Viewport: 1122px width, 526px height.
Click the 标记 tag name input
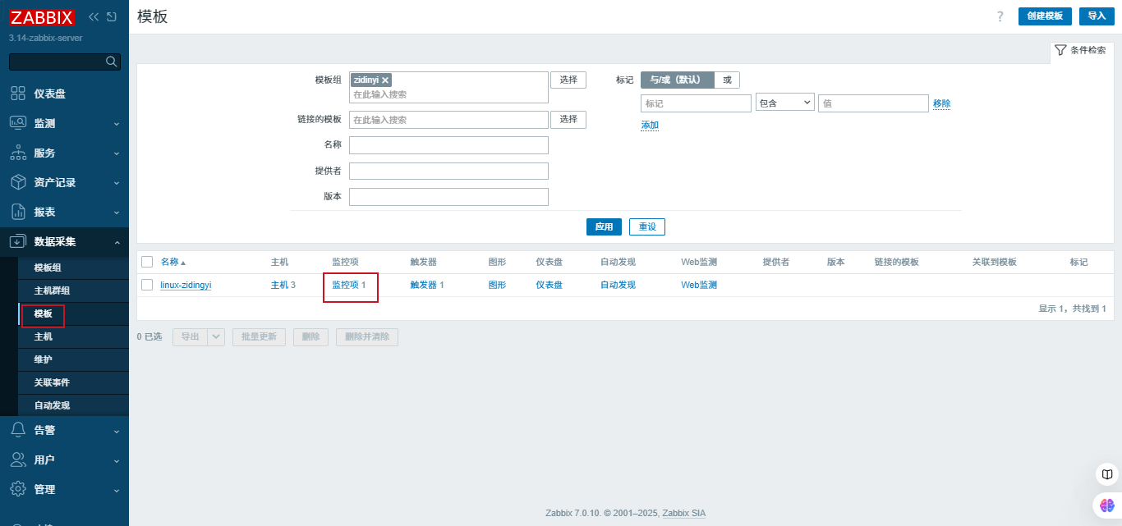pyautogui.click(x=696, y=103)
